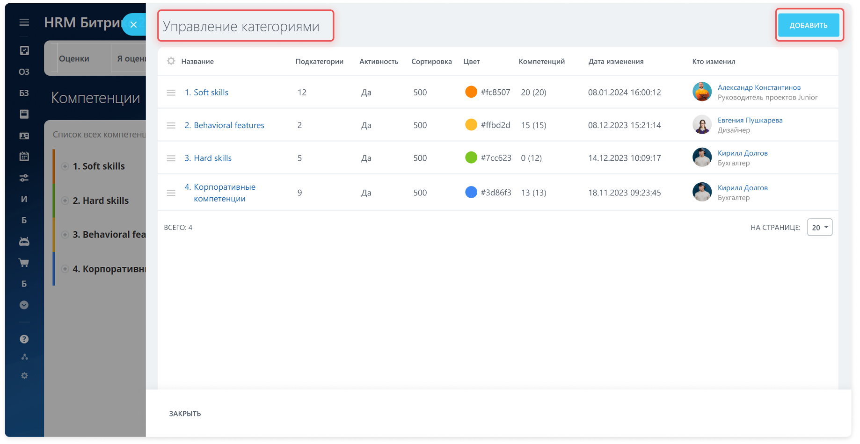This screenshot has height=444, width=860.
Task: Click the shopping cart sidebar icon
Action: click(x=24, y=263)
